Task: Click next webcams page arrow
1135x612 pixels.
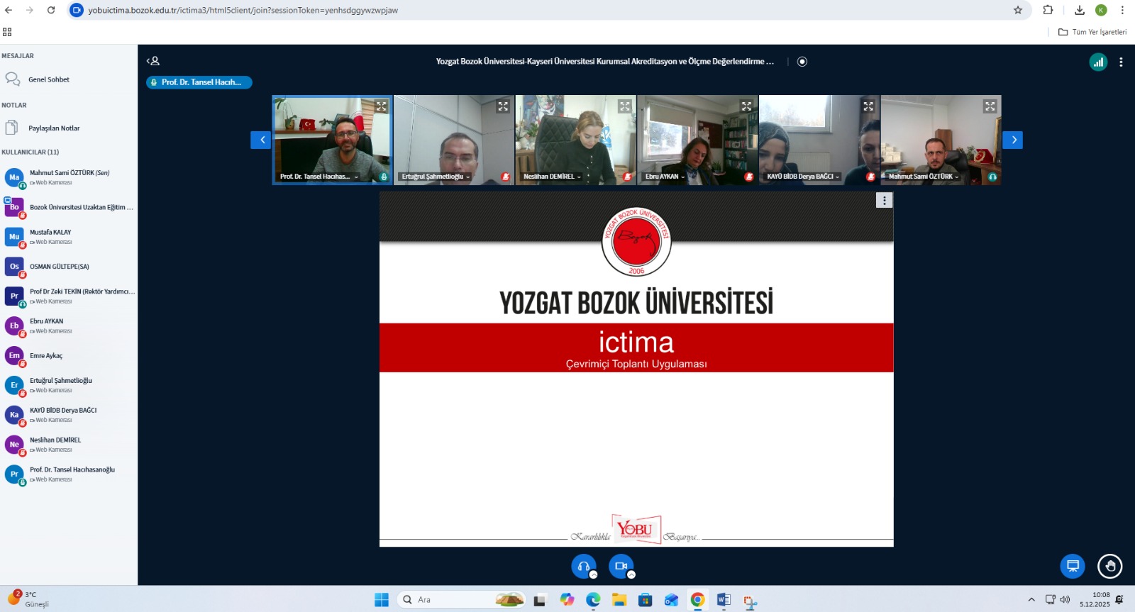Action: [x=1013, y=140]
